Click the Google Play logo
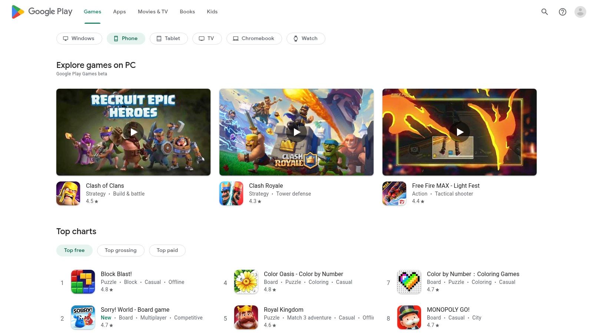 [x=42, y=12]
